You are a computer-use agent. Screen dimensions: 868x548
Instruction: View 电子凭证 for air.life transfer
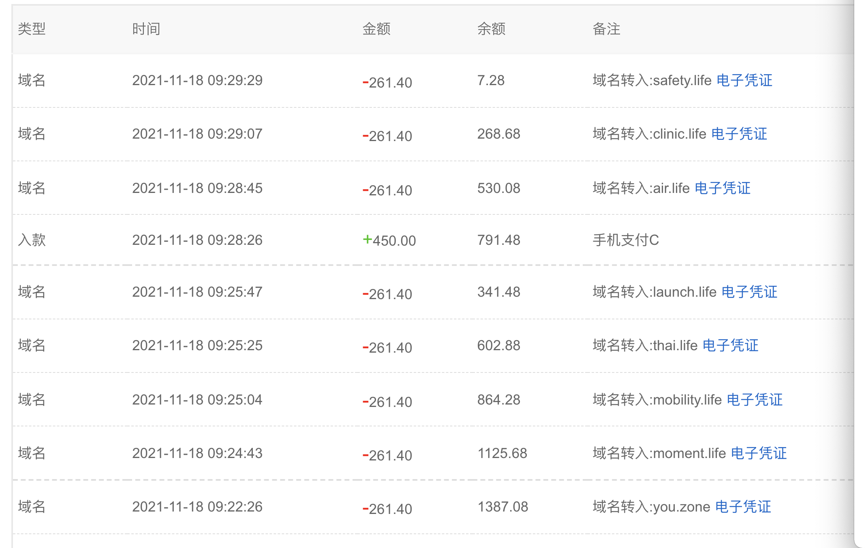pos(722,188)
